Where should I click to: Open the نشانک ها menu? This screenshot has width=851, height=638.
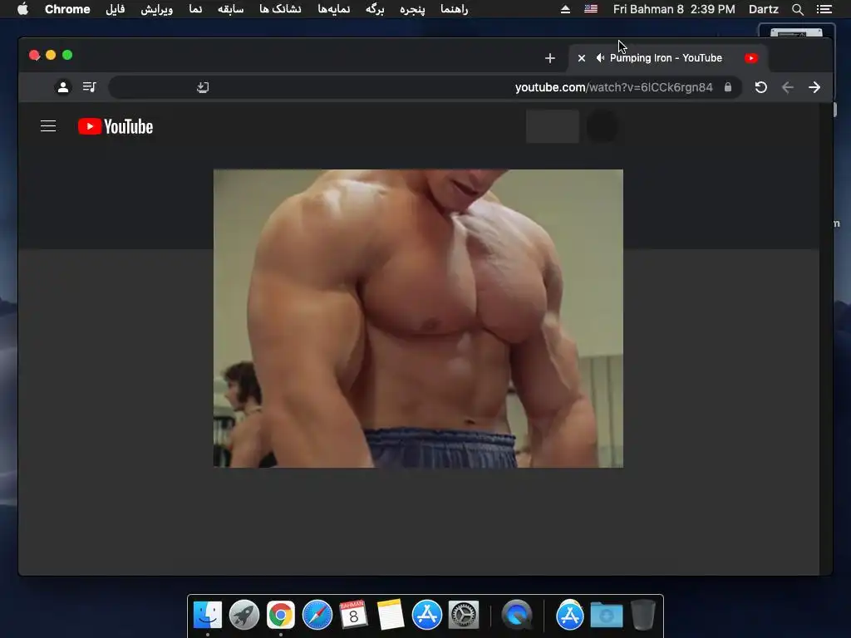[280, 9]
